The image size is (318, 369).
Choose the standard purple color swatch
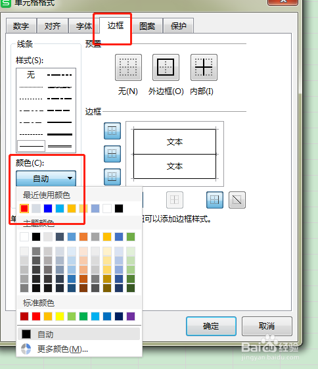click(x=131, y=316)
